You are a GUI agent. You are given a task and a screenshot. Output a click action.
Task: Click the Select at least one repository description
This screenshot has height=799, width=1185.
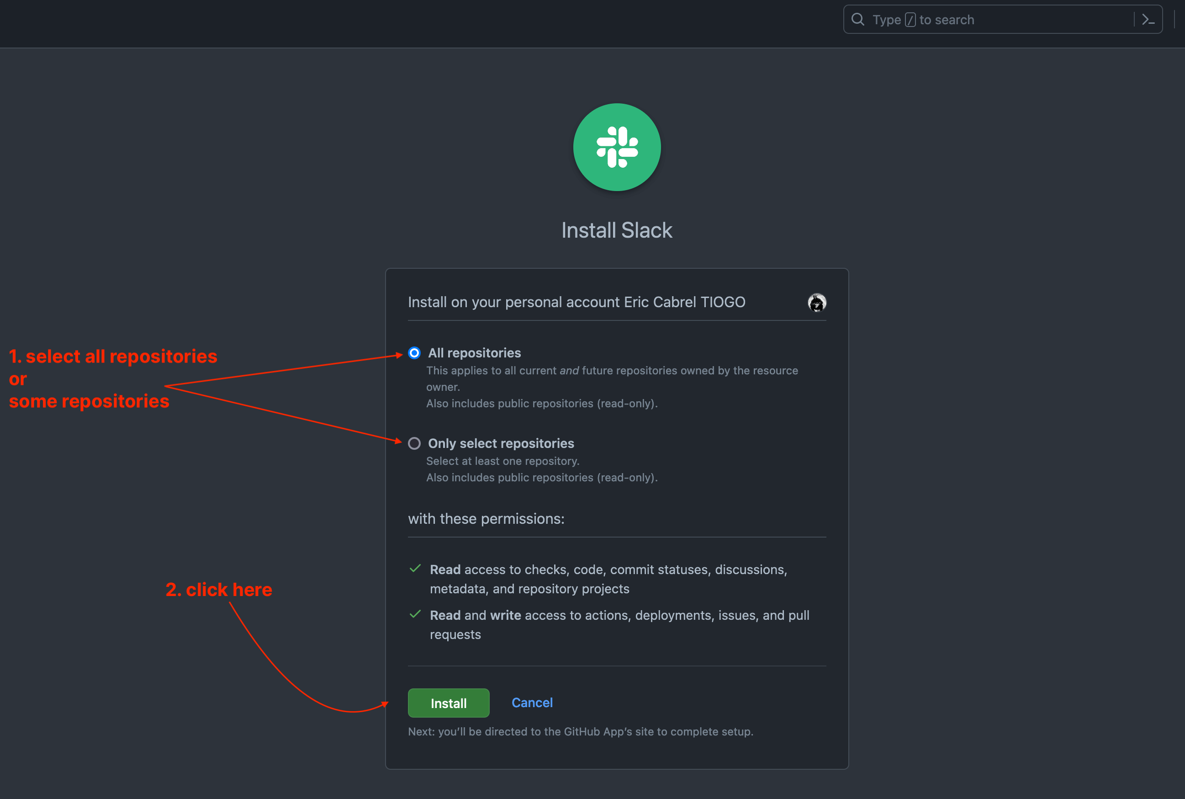(x=502, y=461)
